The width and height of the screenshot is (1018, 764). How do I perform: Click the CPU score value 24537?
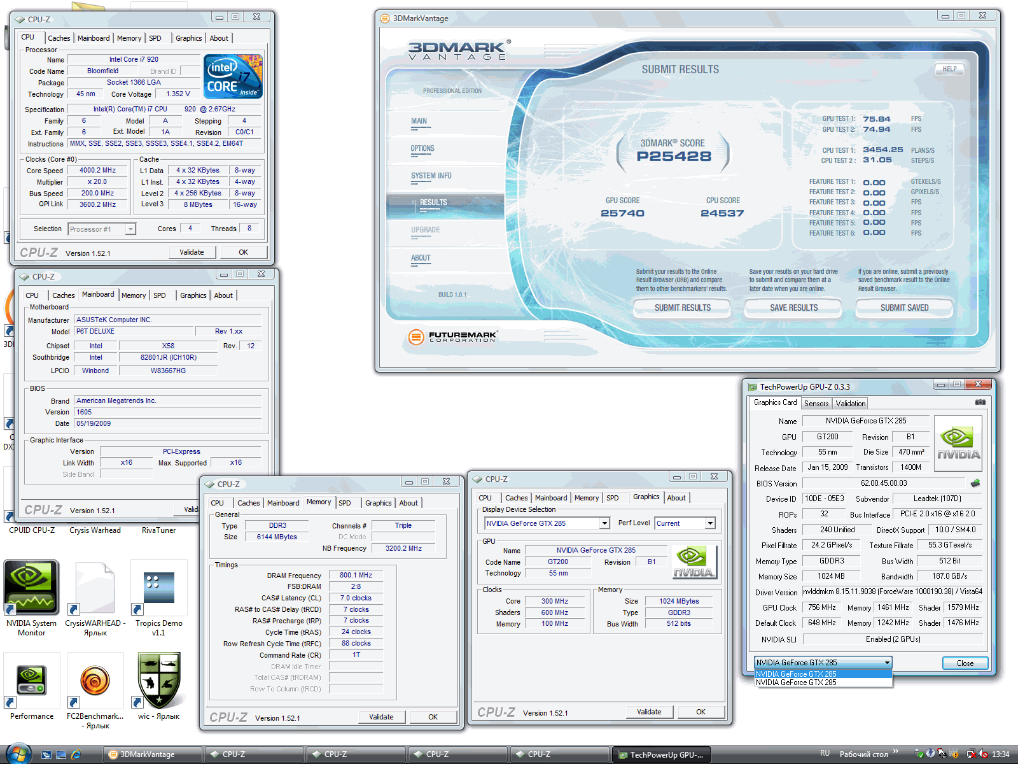click(x=722, y=213)
